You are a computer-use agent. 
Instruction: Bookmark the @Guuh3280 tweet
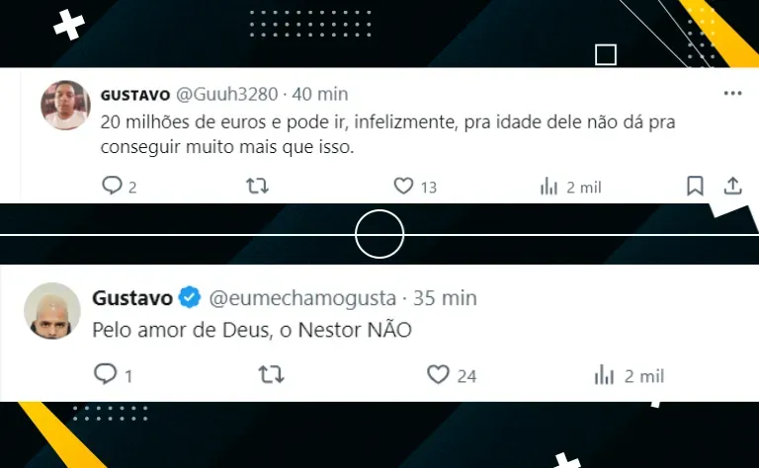[695, 187]
